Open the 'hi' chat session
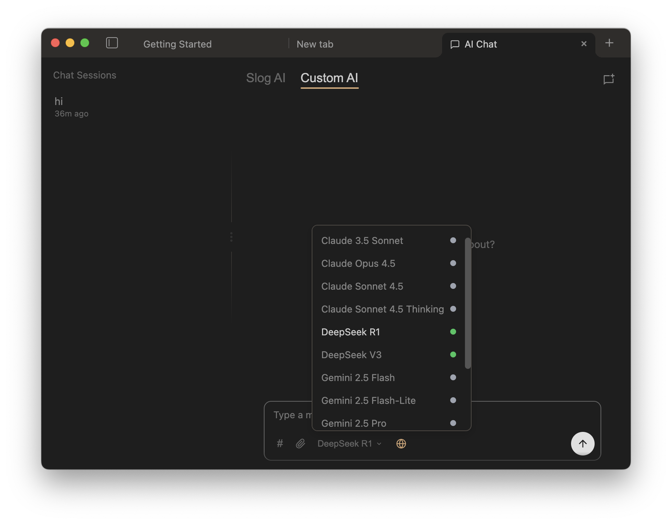The width and height of the screenshot is (672, 524). pyautogui.click(x=71, y=107)
